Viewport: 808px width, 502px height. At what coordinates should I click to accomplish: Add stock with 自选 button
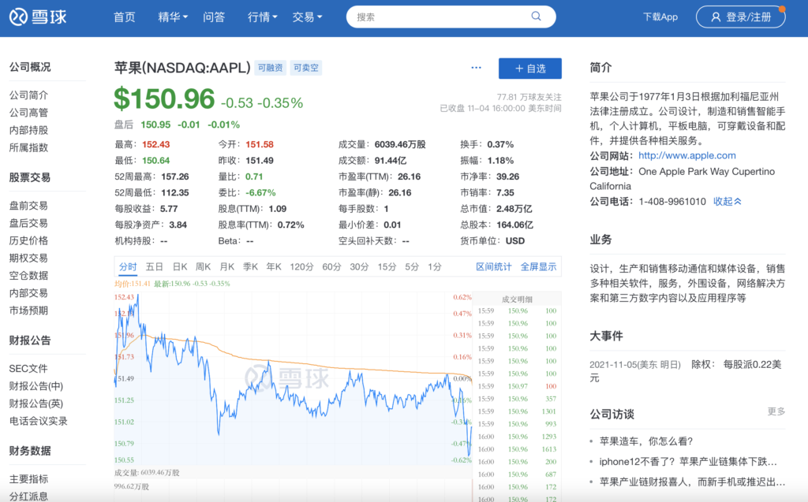tap(529, 69)
